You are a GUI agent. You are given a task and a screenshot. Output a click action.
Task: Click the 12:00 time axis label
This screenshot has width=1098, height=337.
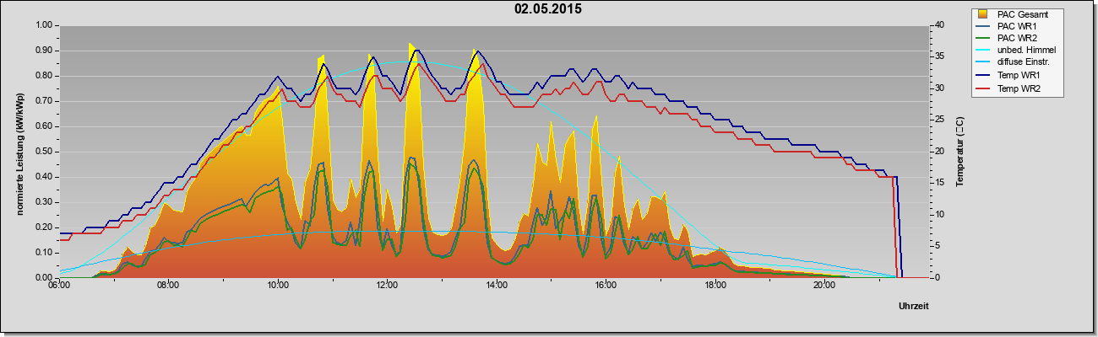click(x=387, y=286)
